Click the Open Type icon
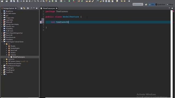The image size is (175, 98). [87, 1]
